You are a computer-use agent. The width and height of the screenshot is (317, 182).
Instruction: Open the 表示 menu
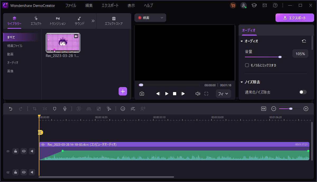(x=131, y=5)
